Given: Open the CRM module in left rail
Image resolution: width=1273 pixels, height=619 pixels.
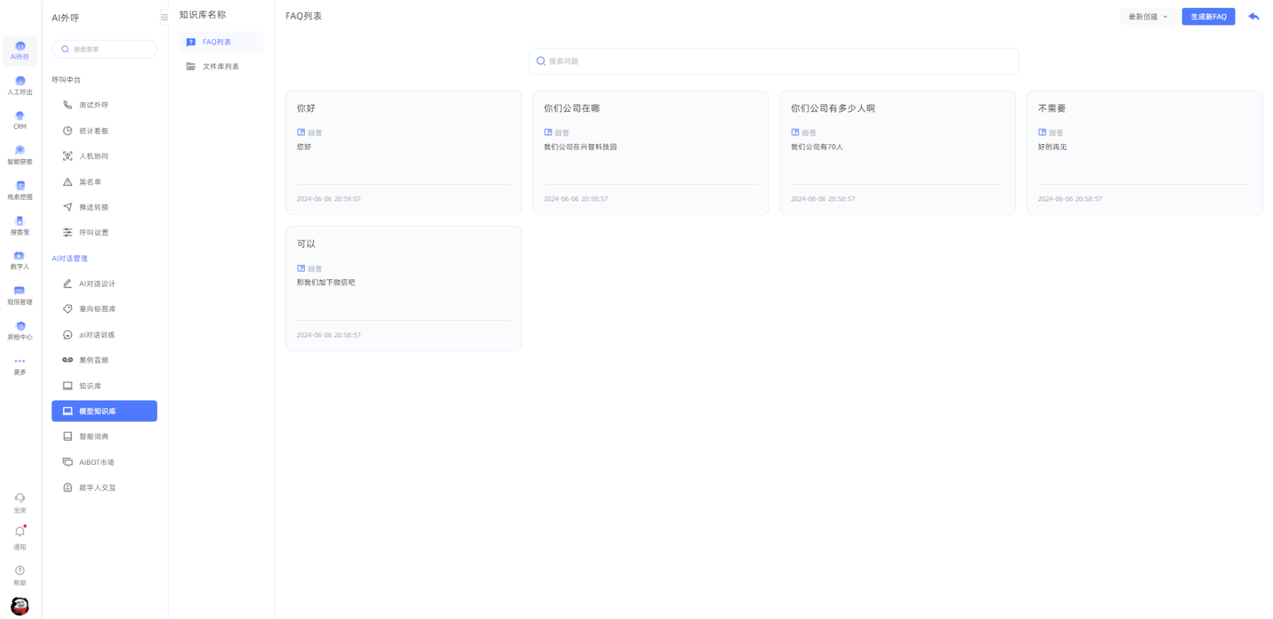Looking at the screenshot, I should click(20, 119).
